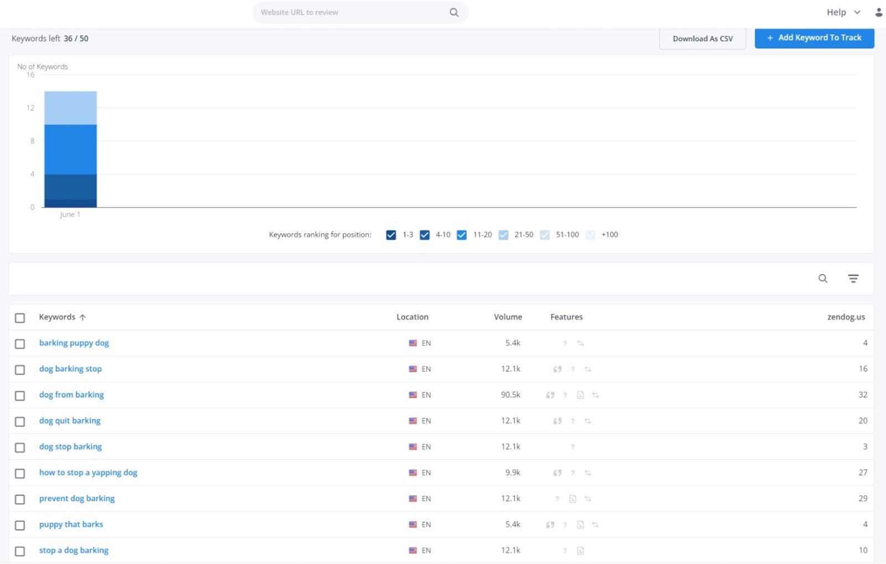Open the how to stop a yapping dog link
Viewport: 886px width, 564px height.
click(x=88, y=473)
